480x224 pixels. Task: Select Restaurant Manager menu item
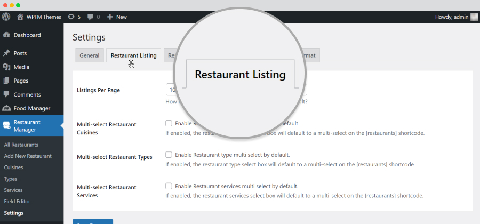(x=32, y=125)
